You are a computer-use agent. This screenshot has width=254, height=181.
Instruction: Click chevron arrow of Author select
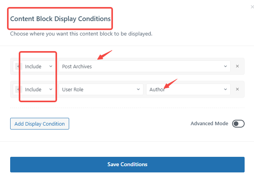pyautogui.click(x=225, y=89)
